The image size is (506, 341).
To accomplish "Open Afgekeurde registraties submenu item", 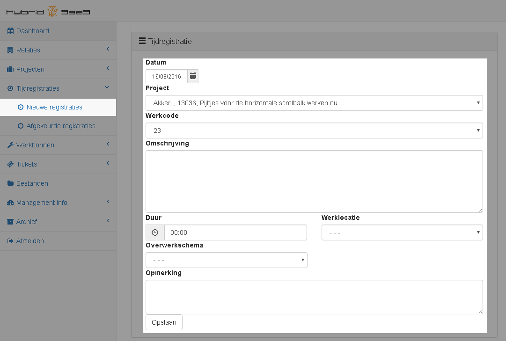I will [61, 126].
